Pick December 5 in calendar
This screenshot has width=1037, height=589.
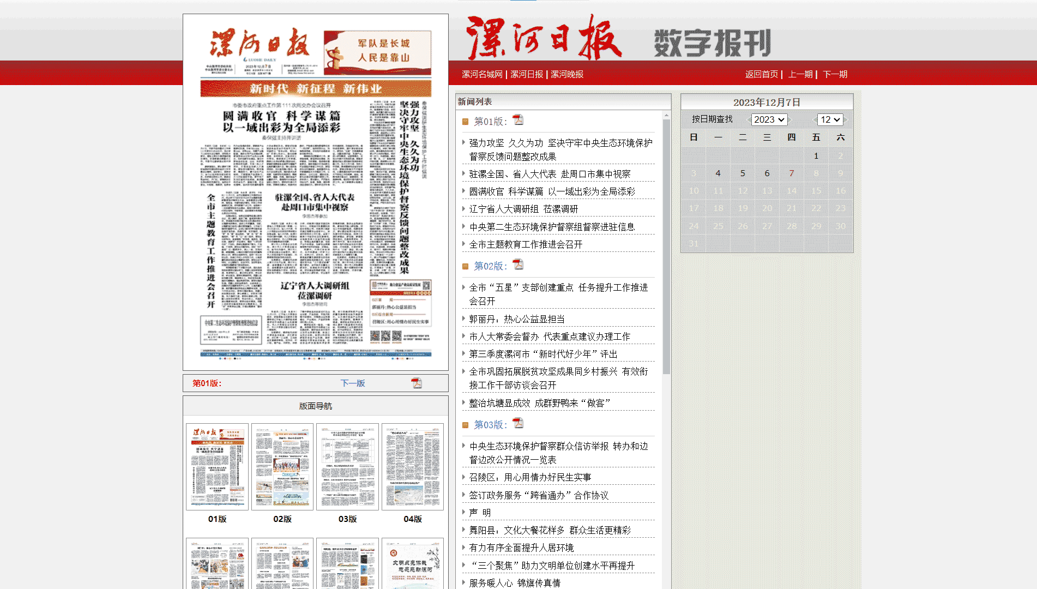click(x=743, y=173)
